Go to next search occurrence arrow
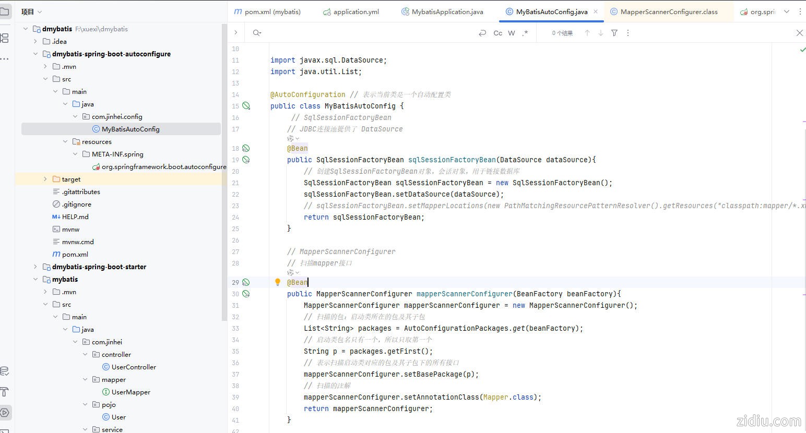Image resolution: width=806 pixels, height=433 pixels. coord(601,33)
